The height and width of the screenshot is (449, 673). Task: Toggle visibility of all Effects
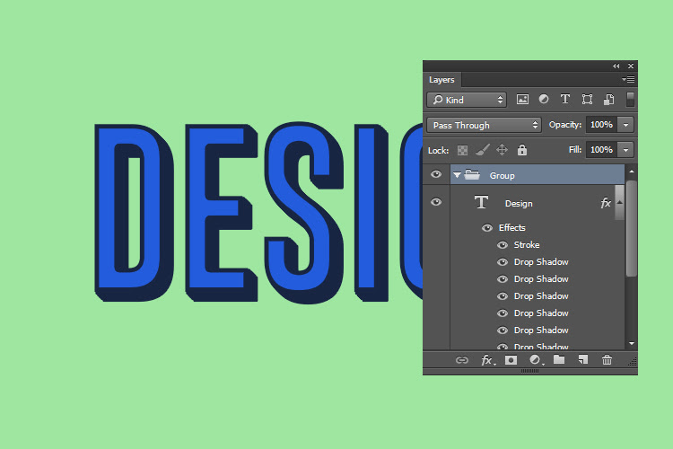[486, 228]
